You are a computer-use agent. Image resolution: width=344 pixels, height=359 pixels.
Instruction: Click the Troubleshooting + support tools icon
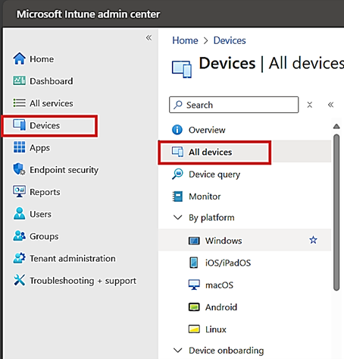pyautogui.click(x=19, y=280)
